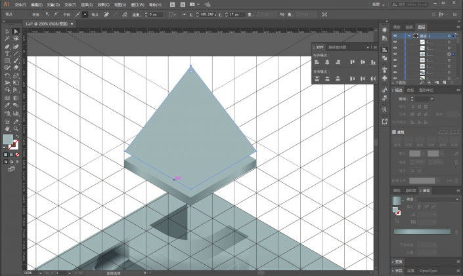Image resolution: width=463 pixels, height=276 pixels.
Task: Click horizontal align left anchor points icon
Action: pyautogui.click(x=317, y=62)
